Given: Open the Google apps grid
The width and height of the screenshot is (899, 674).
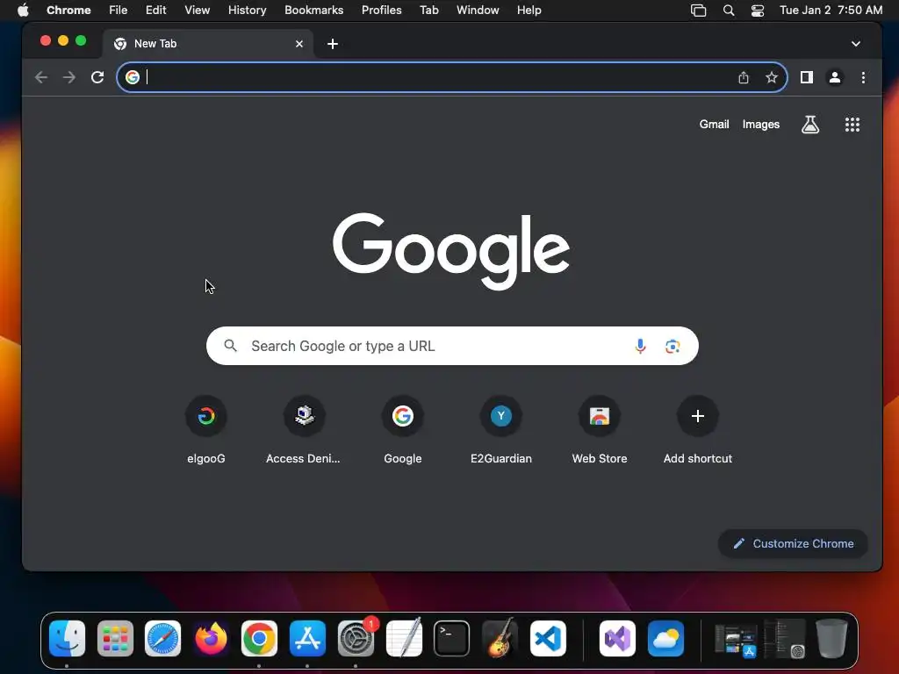Looking at the screenshot, I should click(x=852, y=125).
